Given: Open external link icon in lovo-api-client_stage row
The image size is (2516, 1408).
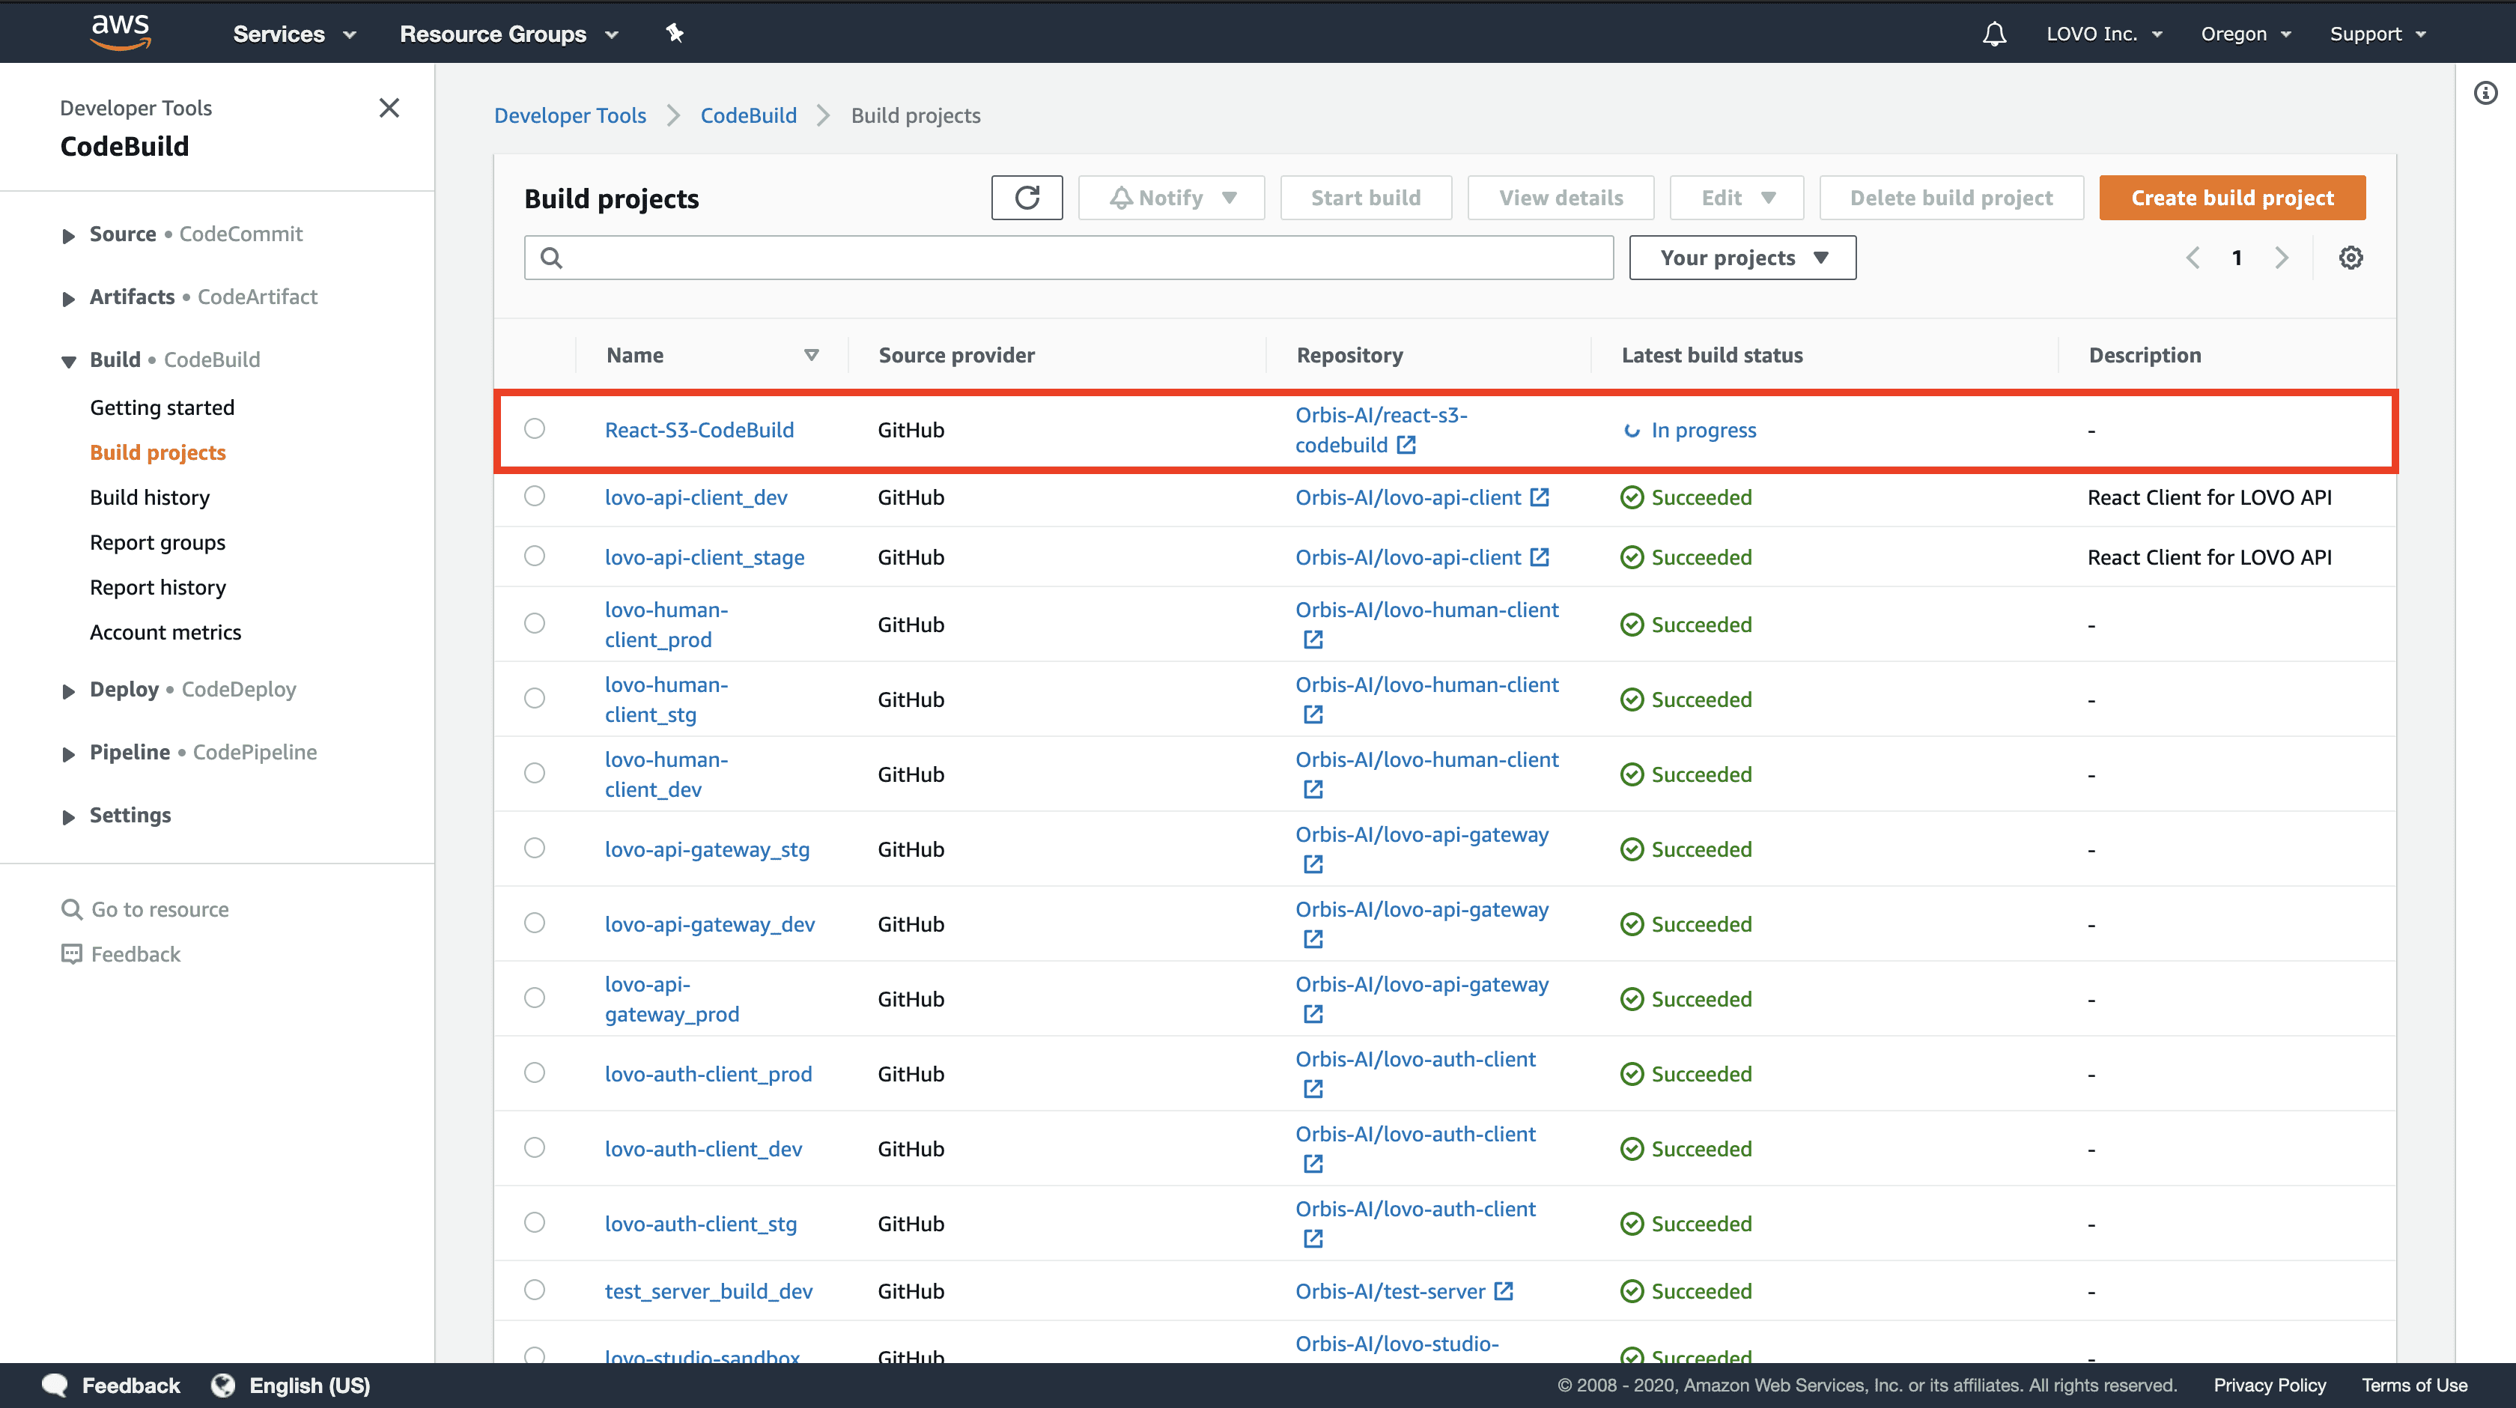Looking at the screenshot, I should tap(1540, 557).
